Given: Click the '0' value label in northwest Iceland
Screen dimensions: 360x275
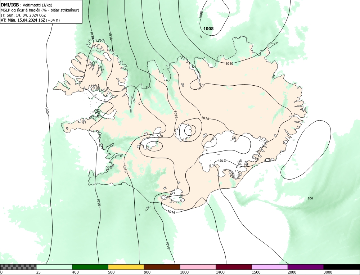Looking at the screenshot, I should tap(139, 104).
